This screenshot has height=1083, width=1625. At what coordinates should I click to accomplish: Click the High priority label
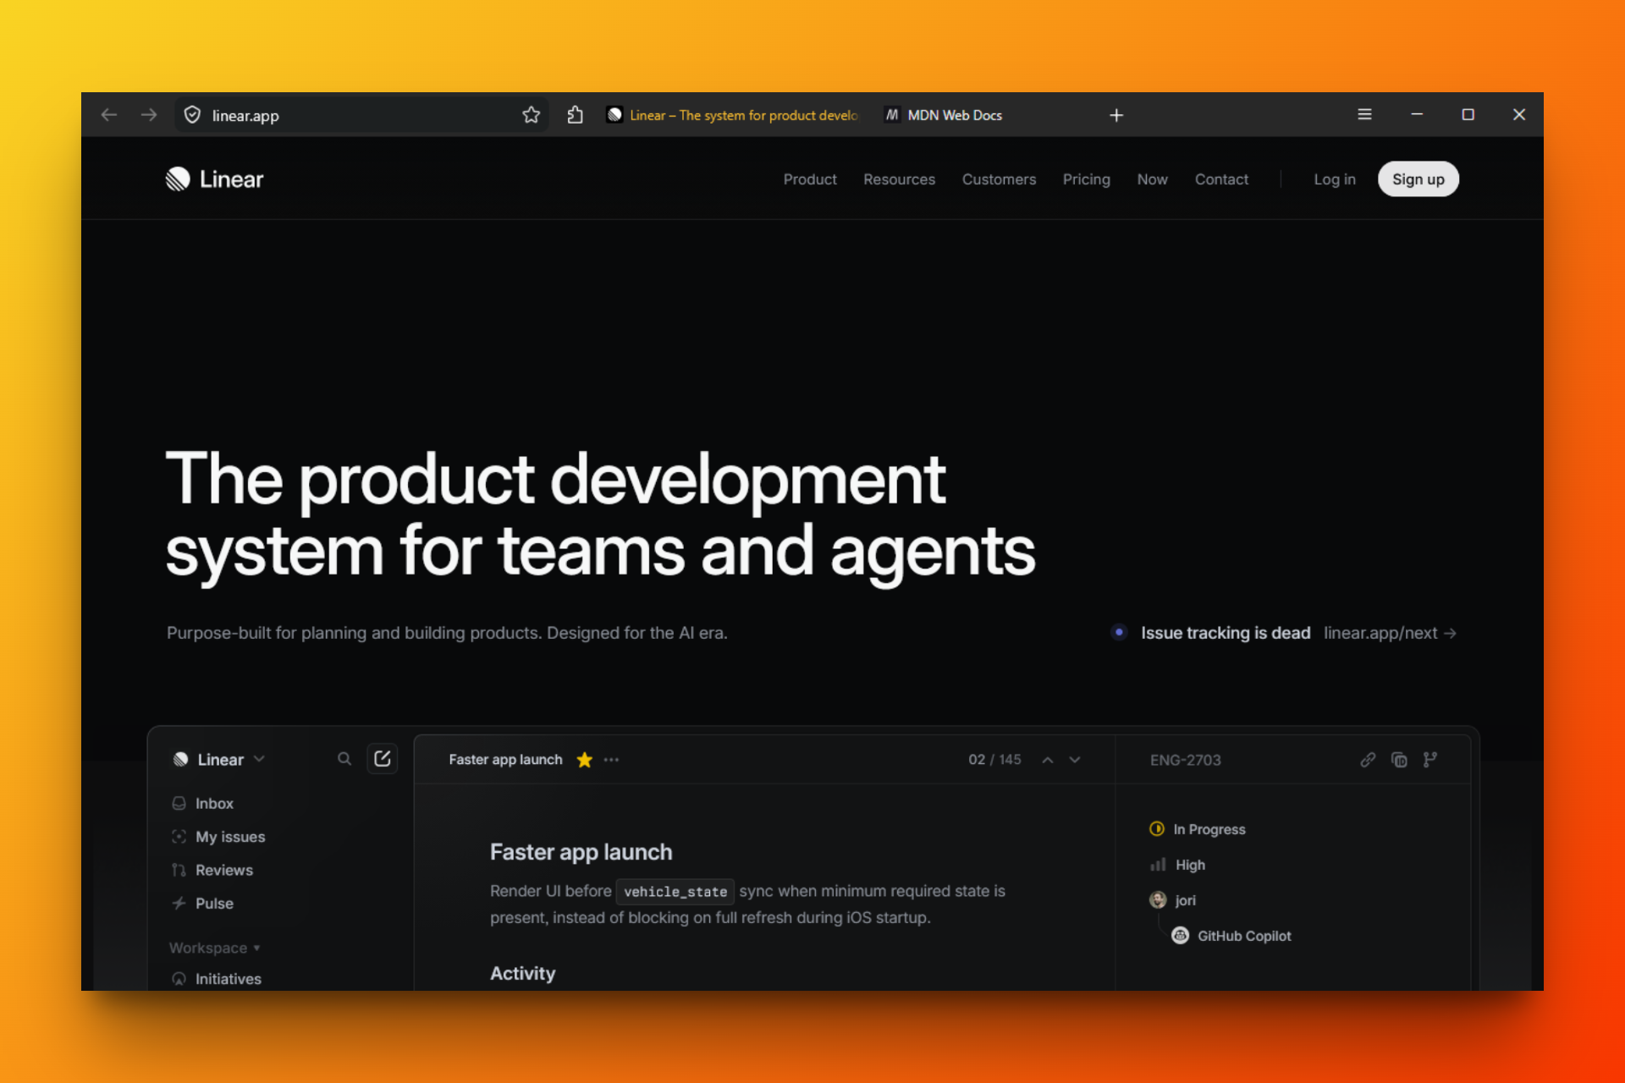(x=1190, y=865)
